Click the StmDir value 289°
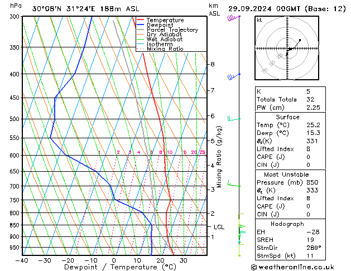 [x=314, y=248]
